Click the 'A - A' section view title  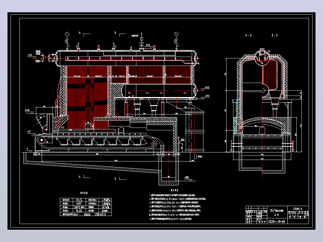pos(248,35)
